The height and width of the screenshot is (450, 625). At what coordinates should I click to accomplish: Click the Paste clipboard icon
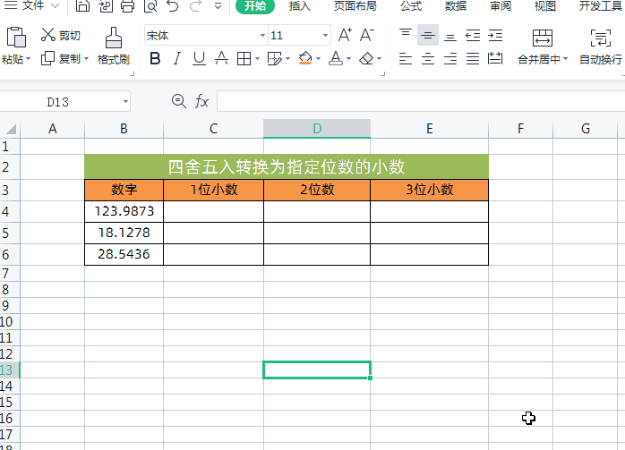[x=16, y=38]
